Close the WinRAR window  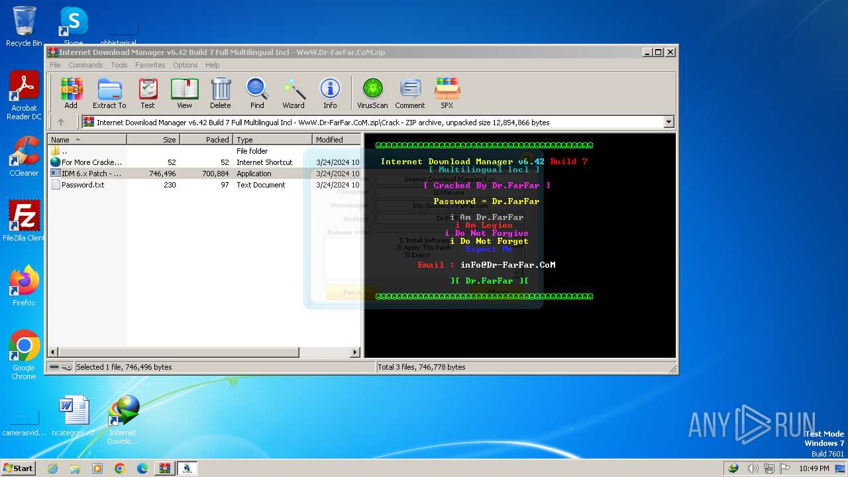(670, 52)
